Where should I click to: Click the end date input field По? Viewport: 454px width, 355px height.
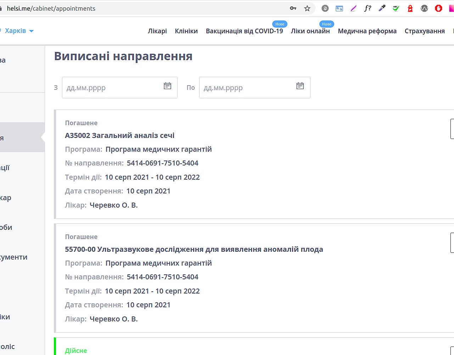point(248,88)
